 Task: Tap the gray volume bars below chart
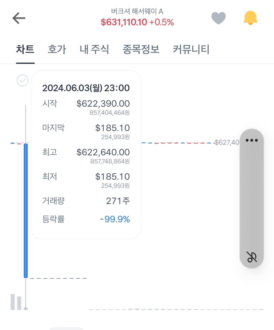(19, 302)
